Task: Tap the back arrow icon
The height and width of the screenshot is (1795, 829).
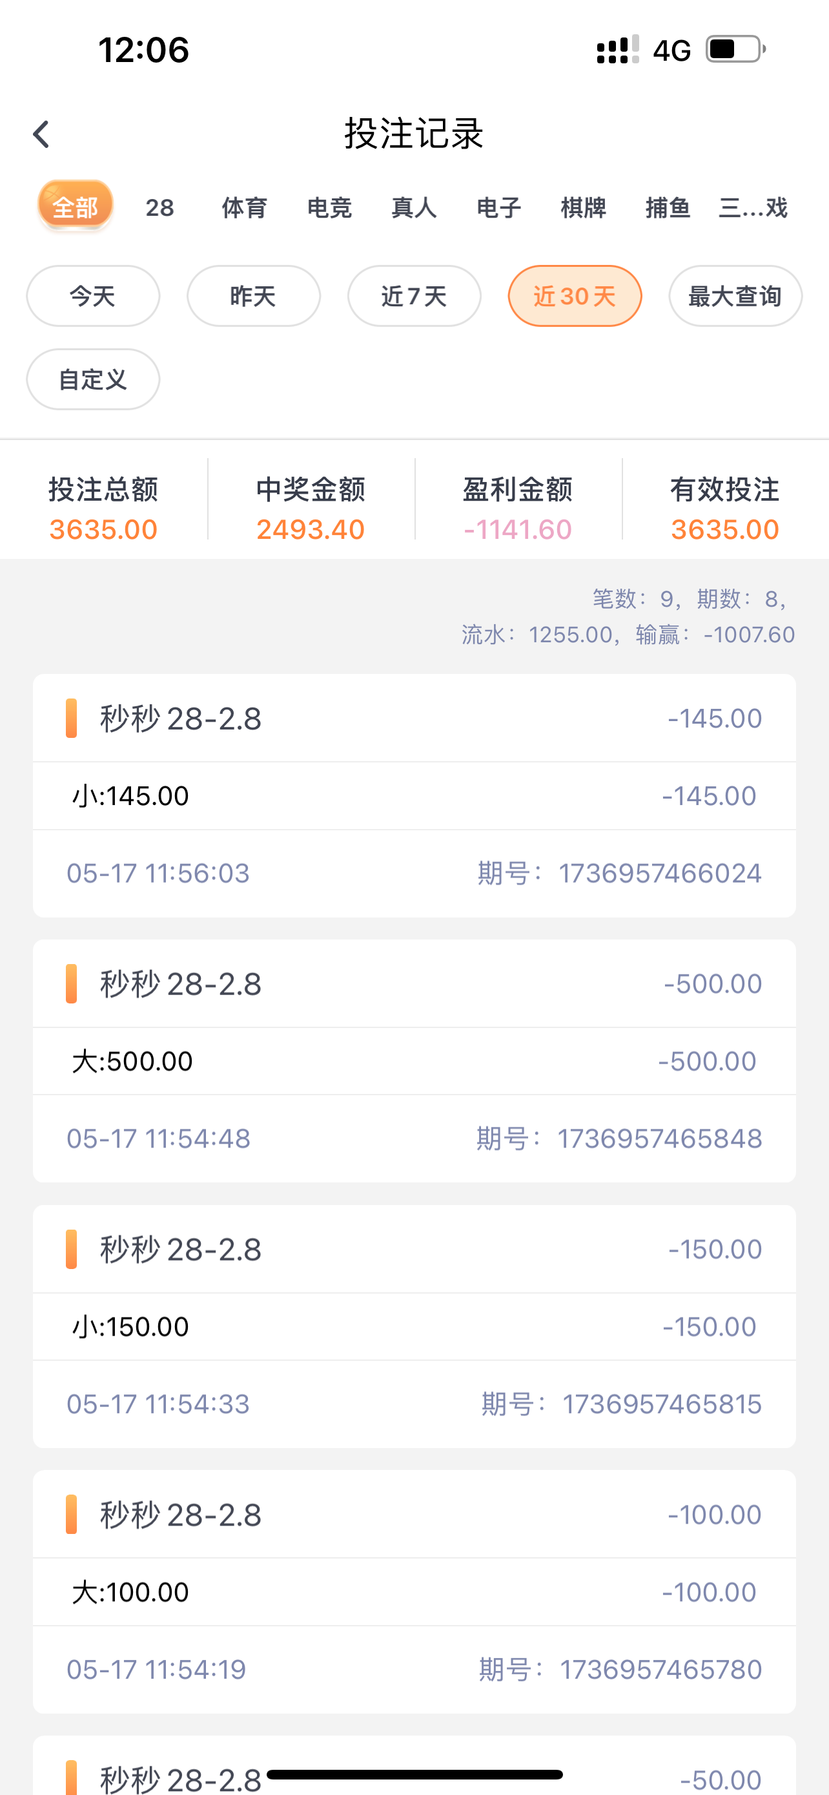Action: [42, 134]
